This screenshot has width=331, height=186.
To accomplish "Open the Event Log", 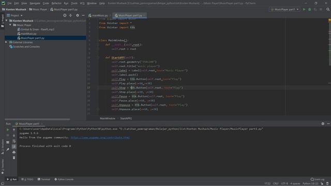I will coord(318,179).
